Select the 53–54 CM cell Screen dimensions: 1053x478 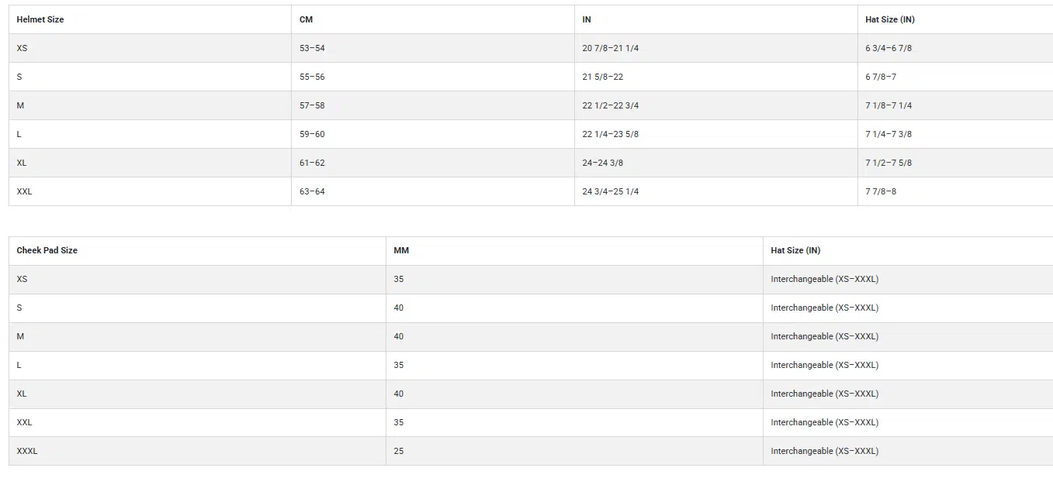point(312,48)
